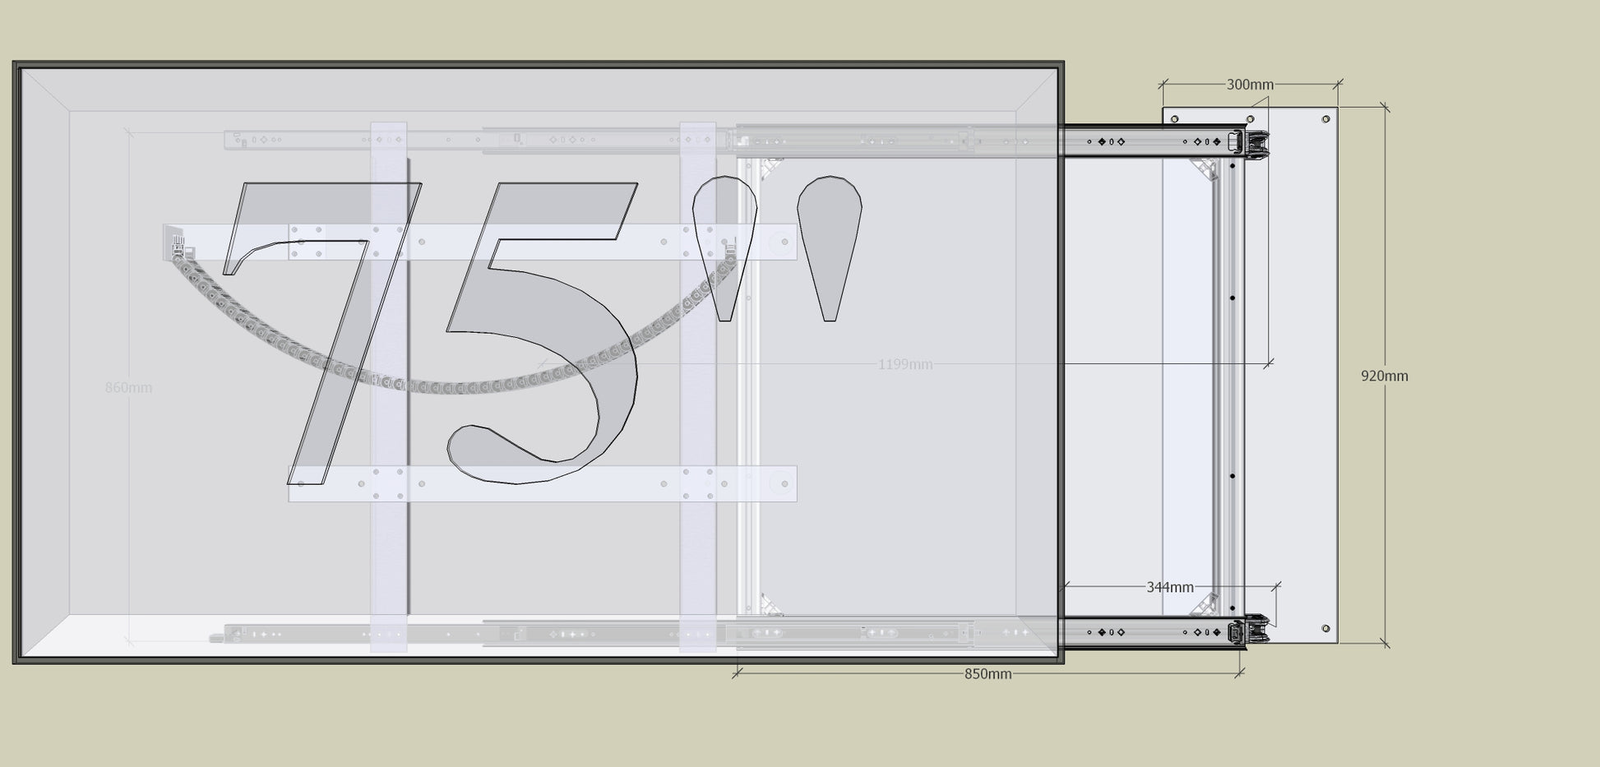This screenshot has height=767, width=1600.
Task: Select the frame's bottom-left corner gusset
Action: [x=770, y=605]
